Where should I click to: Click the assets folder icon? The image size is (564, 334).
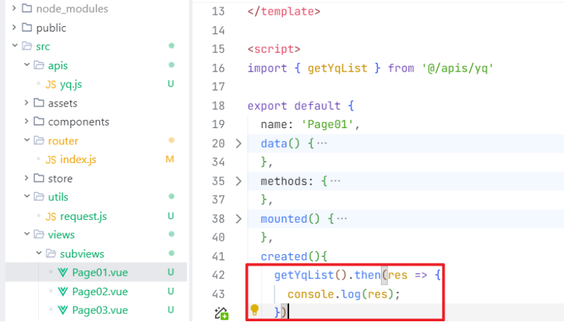(x=39, y=103)
